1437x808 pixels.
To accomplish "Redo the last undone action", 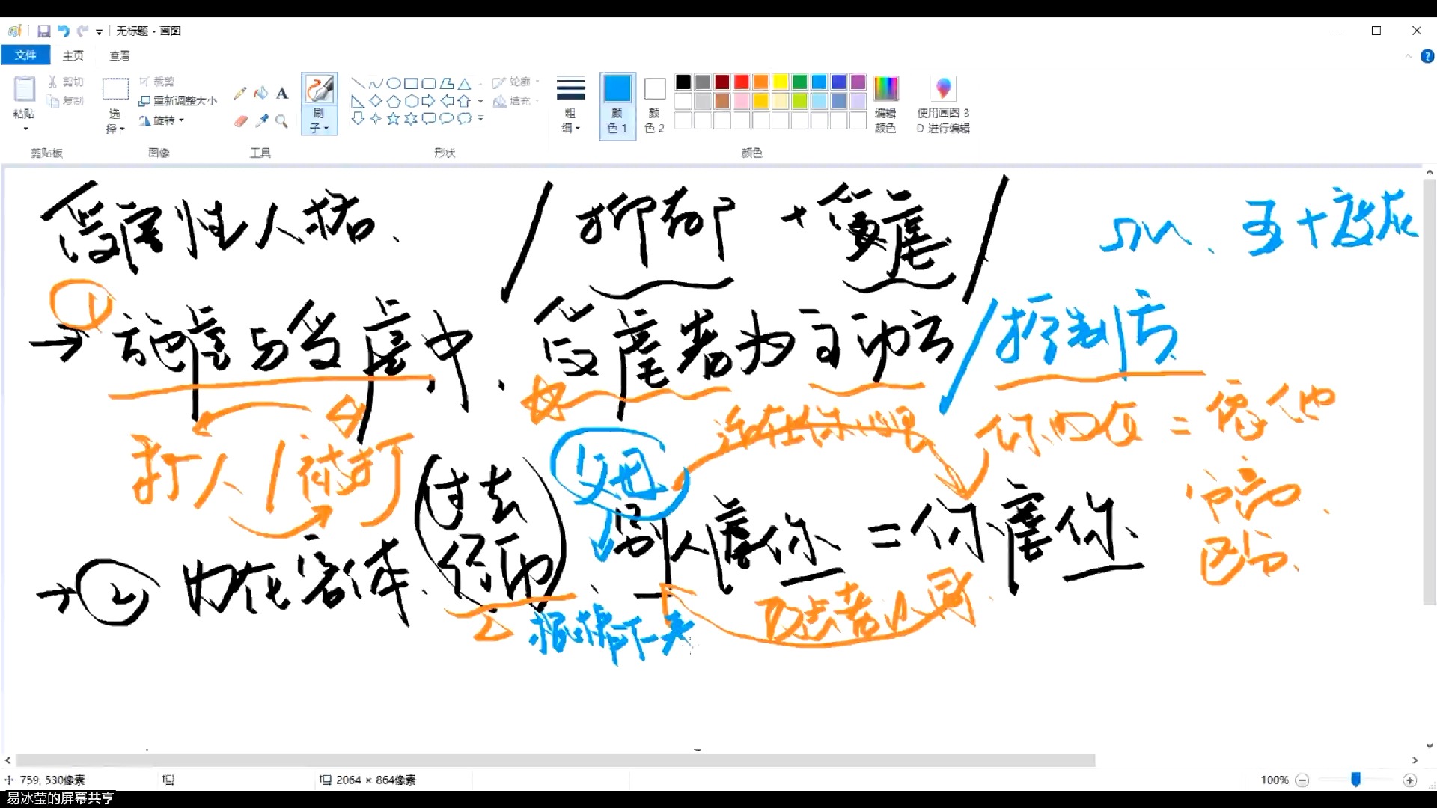I will click(82, 31).
